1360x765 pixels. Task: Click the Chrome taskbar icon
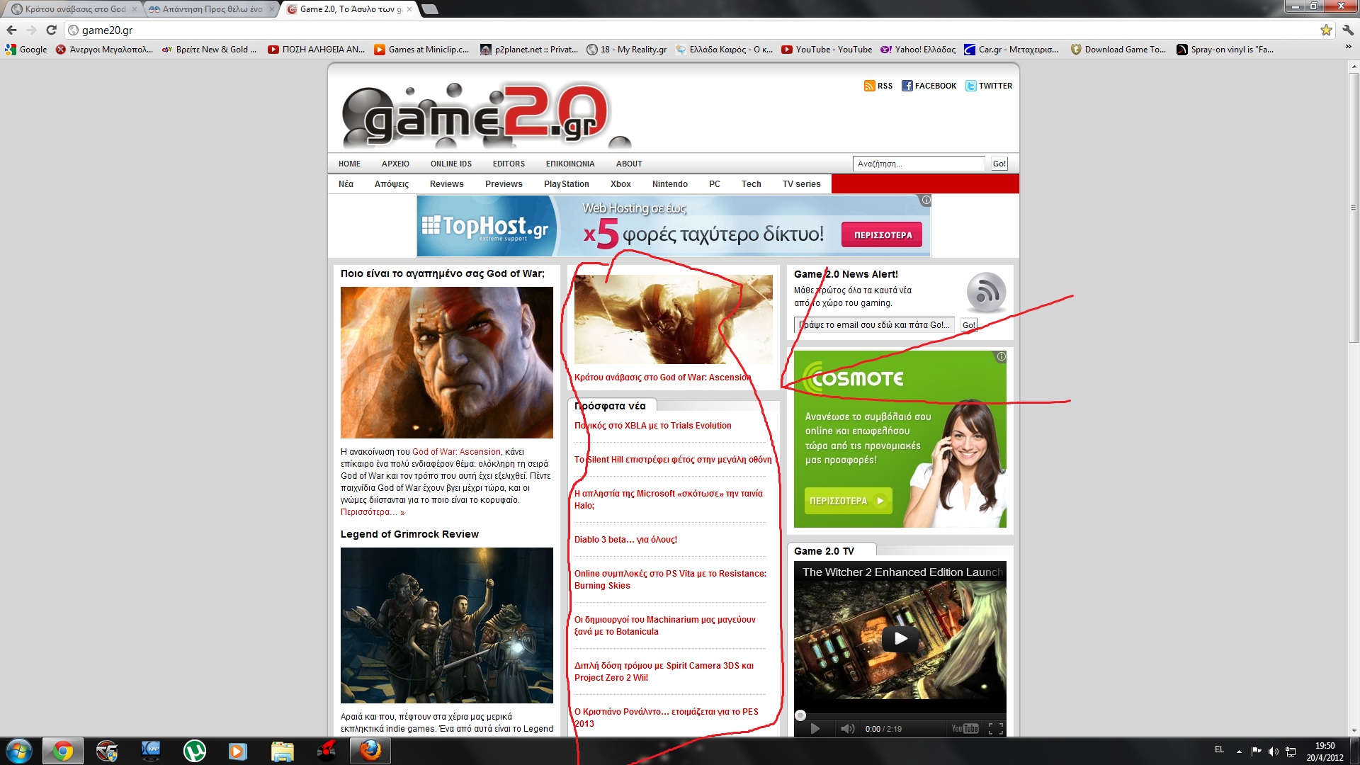click(63, 751)
